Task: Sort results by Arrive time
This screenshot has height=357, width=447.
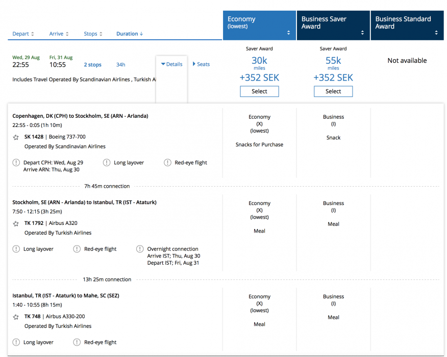Action: pyautogui.click(x=59, y=34)
